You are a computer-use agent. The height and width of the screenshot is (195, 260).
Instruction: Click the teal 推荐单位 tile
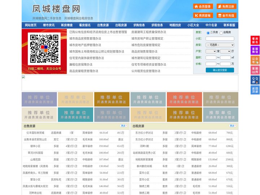pos(75,115)
